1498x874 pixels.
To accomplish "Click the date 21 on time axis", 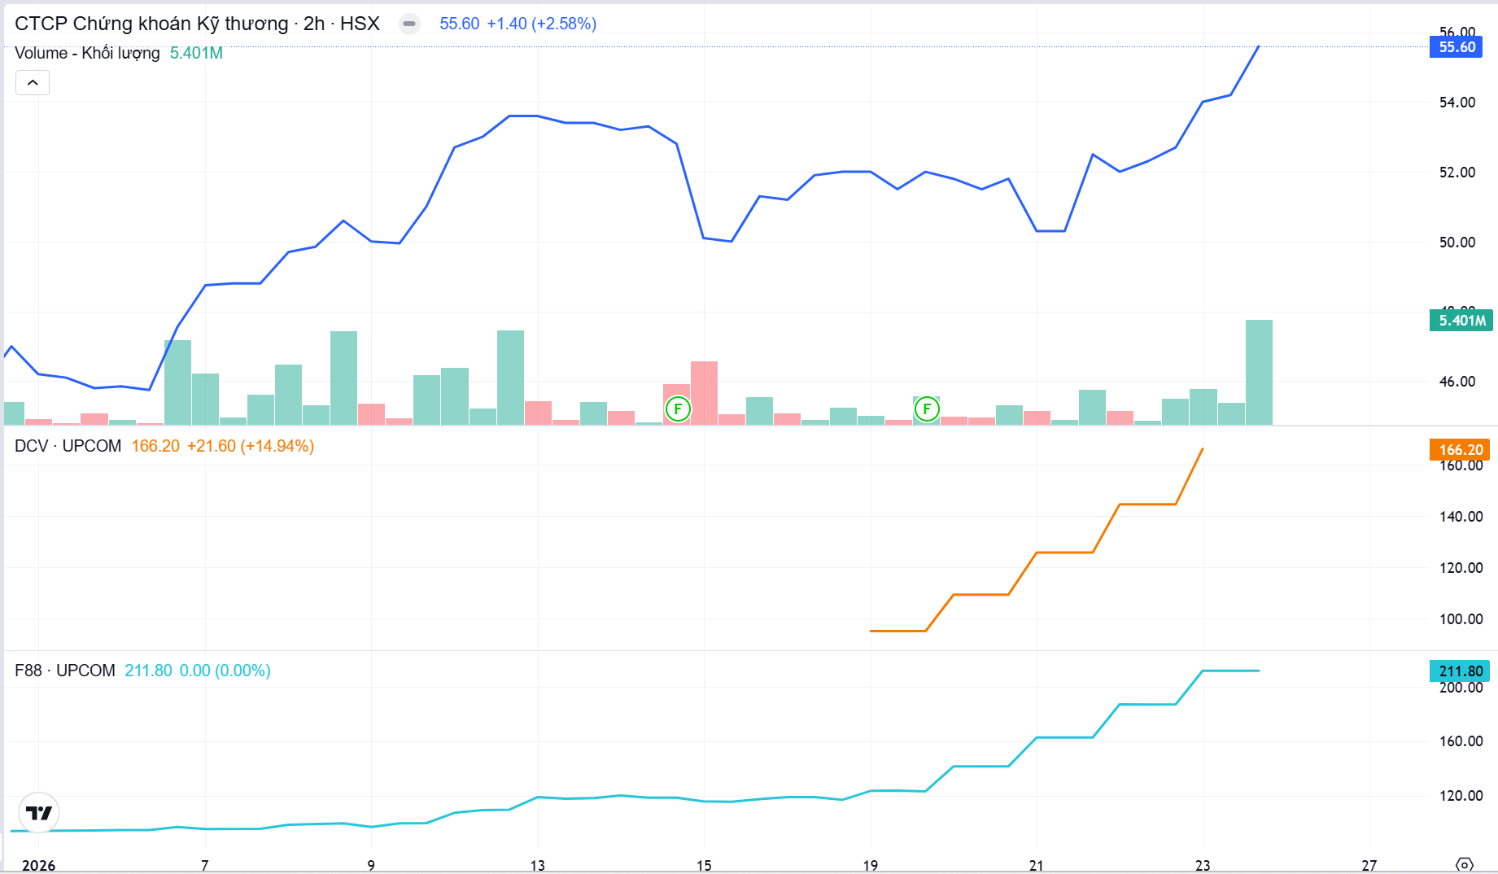I will 1037,865.
